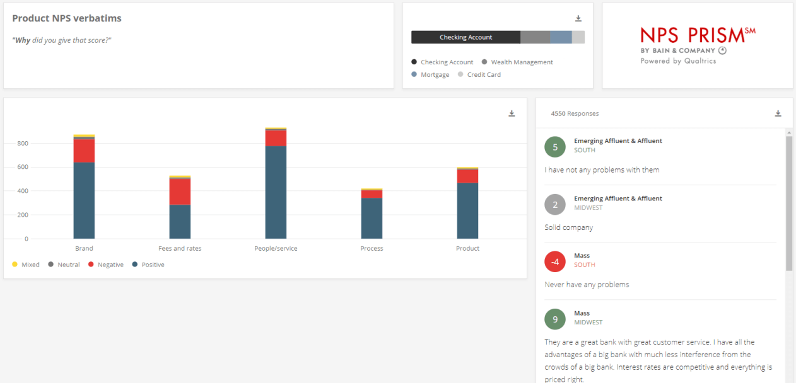Screen dimensions: 796x383
Task: Toggle Mortgage legend item
Action: (430, 74)
